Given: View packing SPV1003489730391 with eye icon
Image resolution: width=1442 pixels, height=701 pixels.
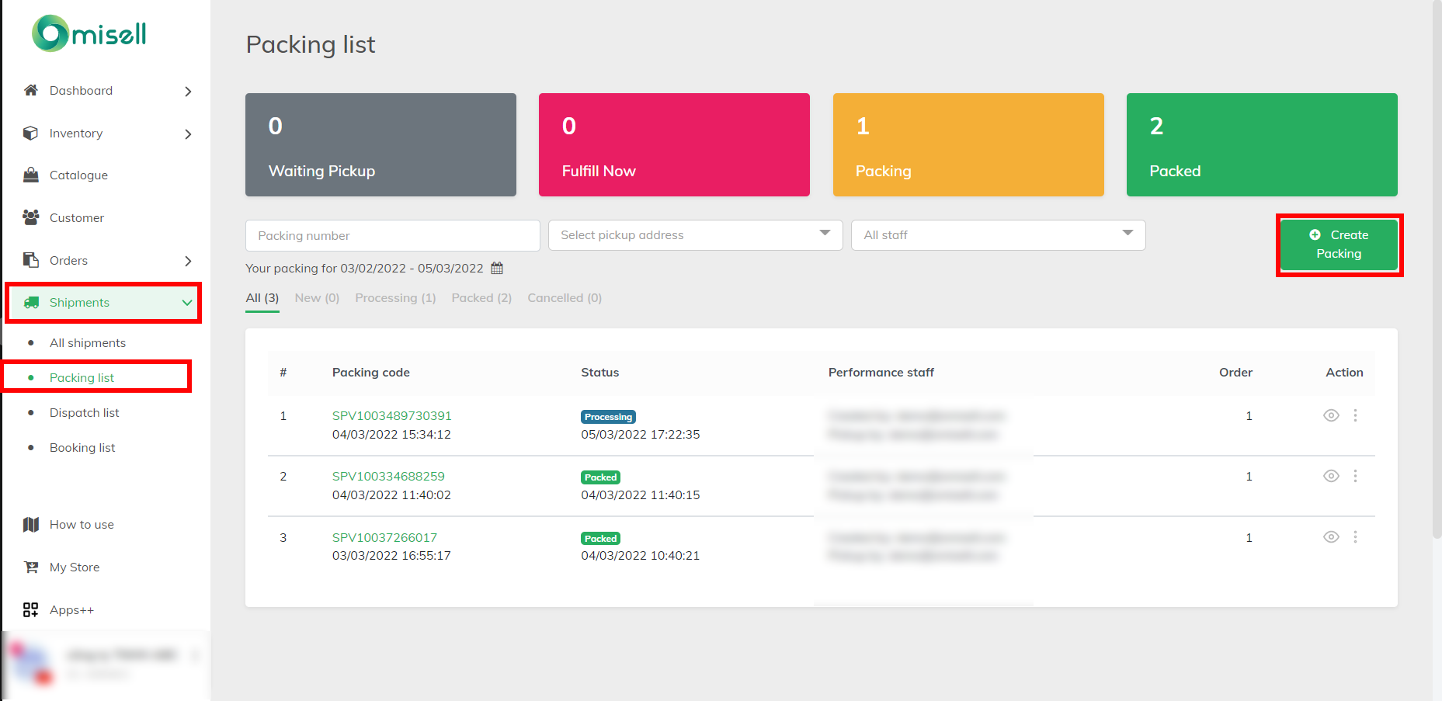Looking at the screenshot, I should (x=1331, y=415).
